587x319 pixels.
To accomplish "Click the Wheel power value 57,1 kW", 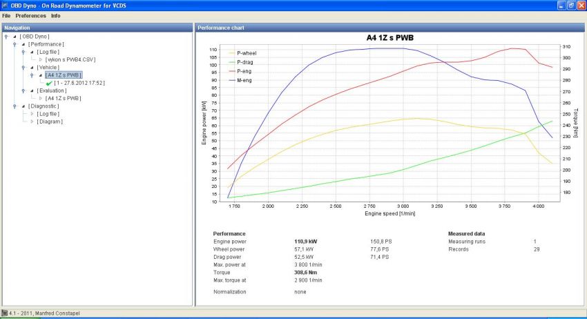I will (304, 249).
